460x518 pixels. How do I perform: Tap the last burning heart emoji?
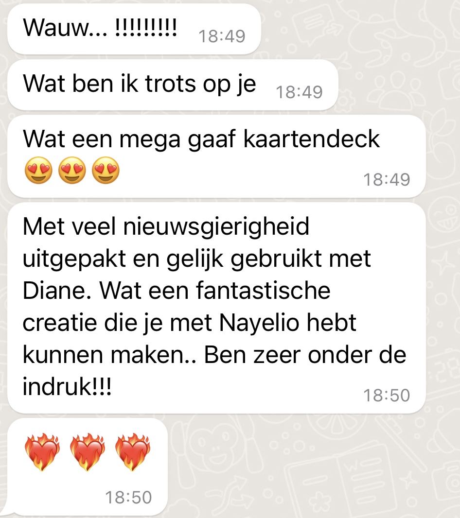(133, 452)
